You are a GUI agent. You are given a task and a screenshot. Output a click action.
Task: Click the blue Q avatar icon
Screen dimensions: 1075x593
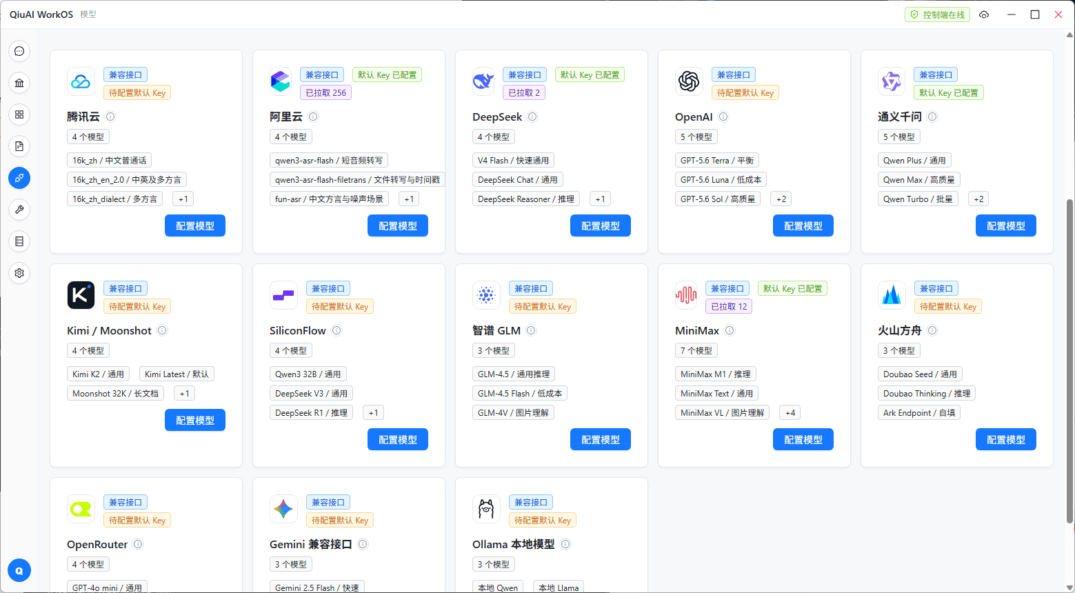pos(19,571)
